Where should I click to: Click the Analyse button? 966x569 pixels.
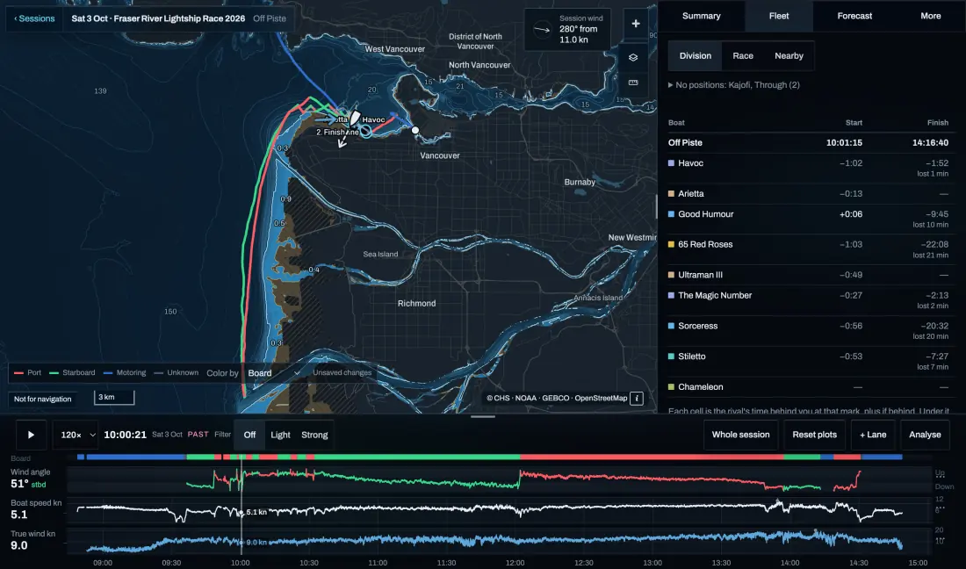click(925, 435)
